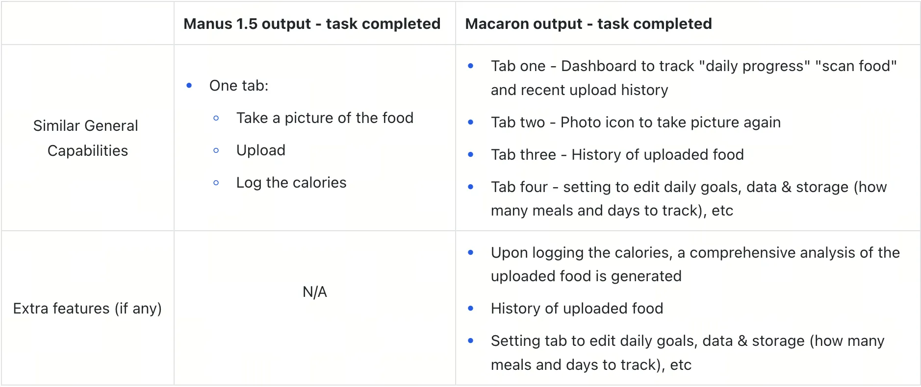Click the "Tab two - Photo icon" item
This screenshot has width=921, height=387.
tap(636, 122)
